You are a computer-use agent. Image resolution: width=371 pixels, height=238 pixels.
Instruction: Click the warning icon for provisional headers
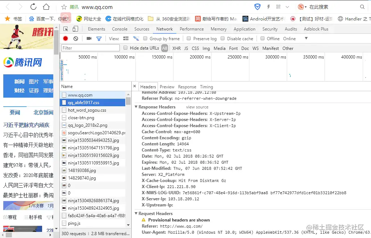click(144, 220)
